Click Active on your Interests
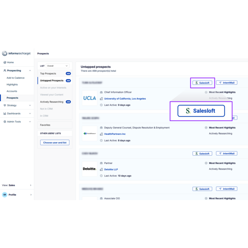The height and width of the screenshot is (248, 248). [x=53, y=88]
